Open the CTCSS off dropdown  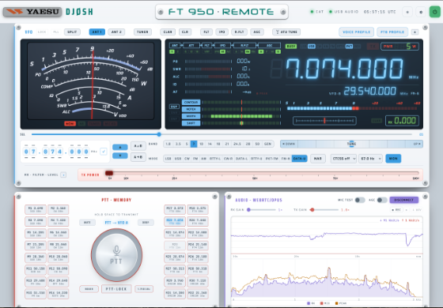tap(343, 159)
